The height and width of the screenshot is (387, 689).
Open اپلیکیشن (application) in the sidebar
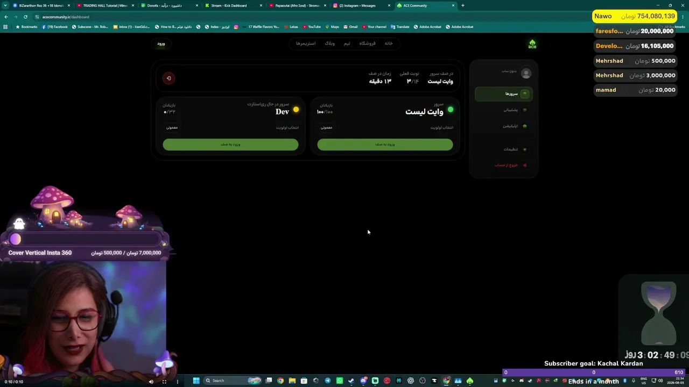504,126
